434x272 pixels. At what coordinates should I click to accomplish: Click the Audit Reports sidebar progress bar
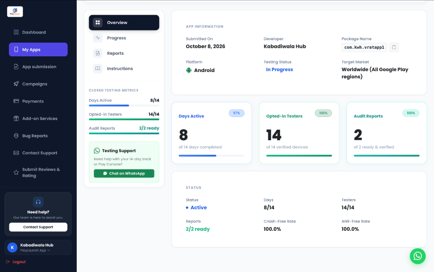point(124,133)
